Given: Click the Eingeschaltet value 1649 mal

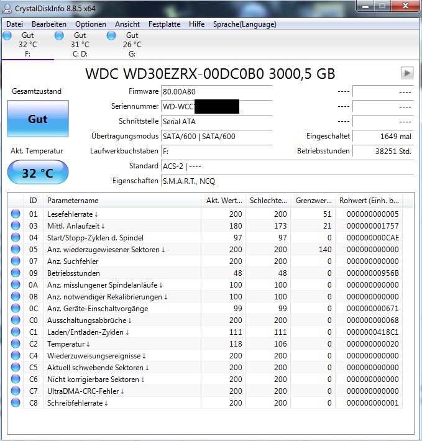Looking at the screenshot, I should pyautogui.click(x=383, y=137).
